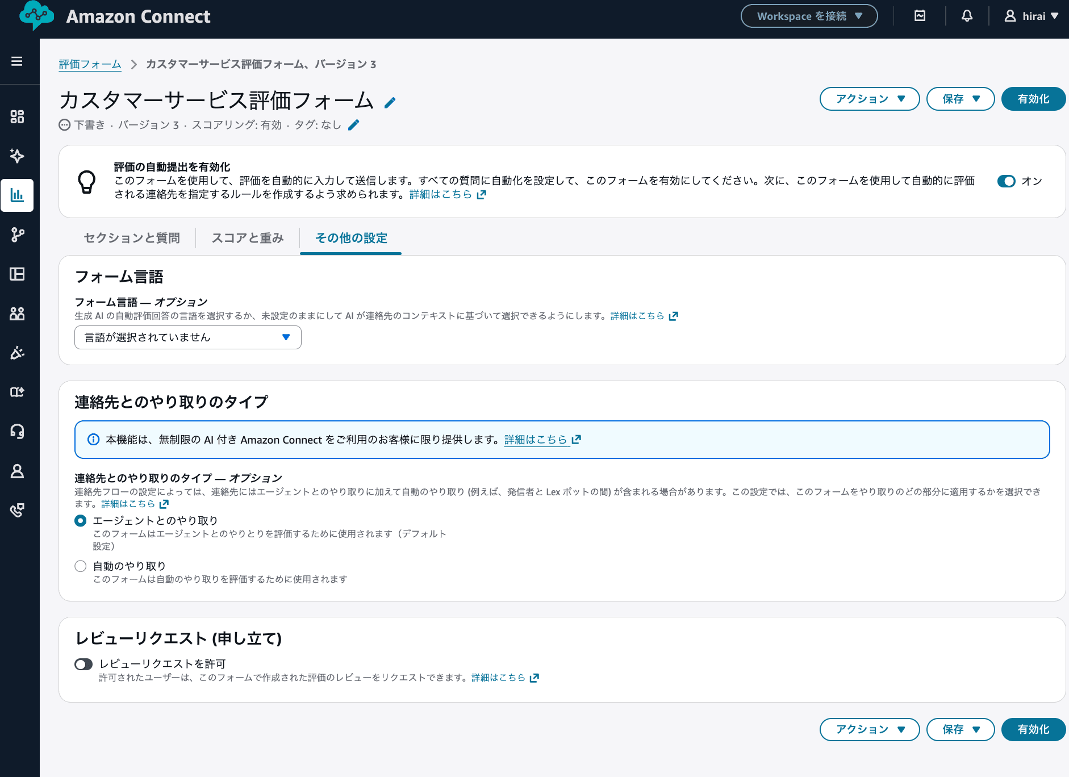
Task: Open the users management sidebar icon
Action: 17,313
